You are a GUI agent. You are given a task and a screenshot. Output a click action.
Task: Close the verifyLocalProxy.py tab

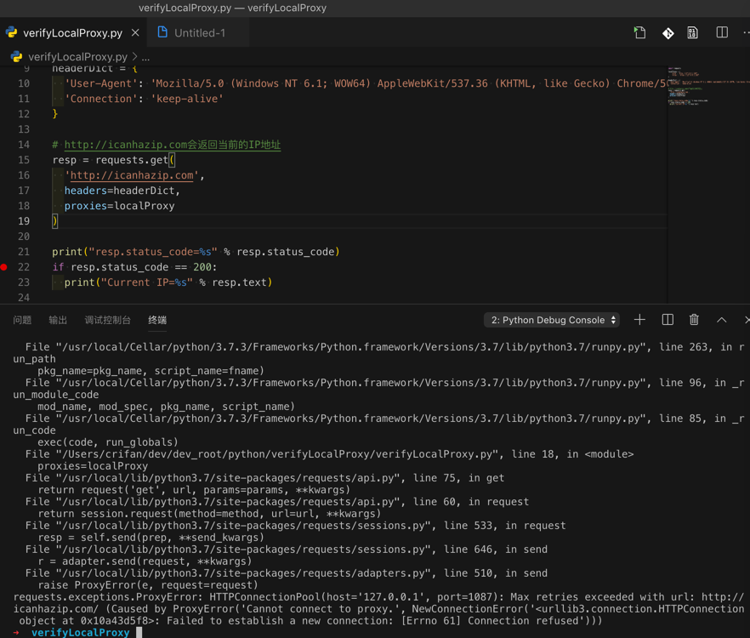[x=135, y=33]
